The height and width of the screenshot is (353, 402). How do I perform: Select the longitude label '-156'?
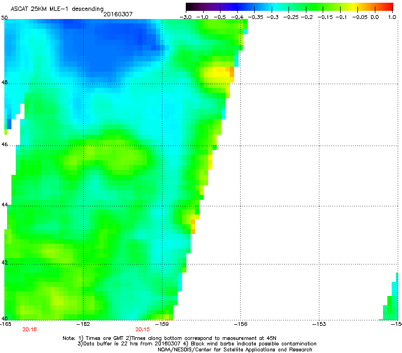pos(241,324)
